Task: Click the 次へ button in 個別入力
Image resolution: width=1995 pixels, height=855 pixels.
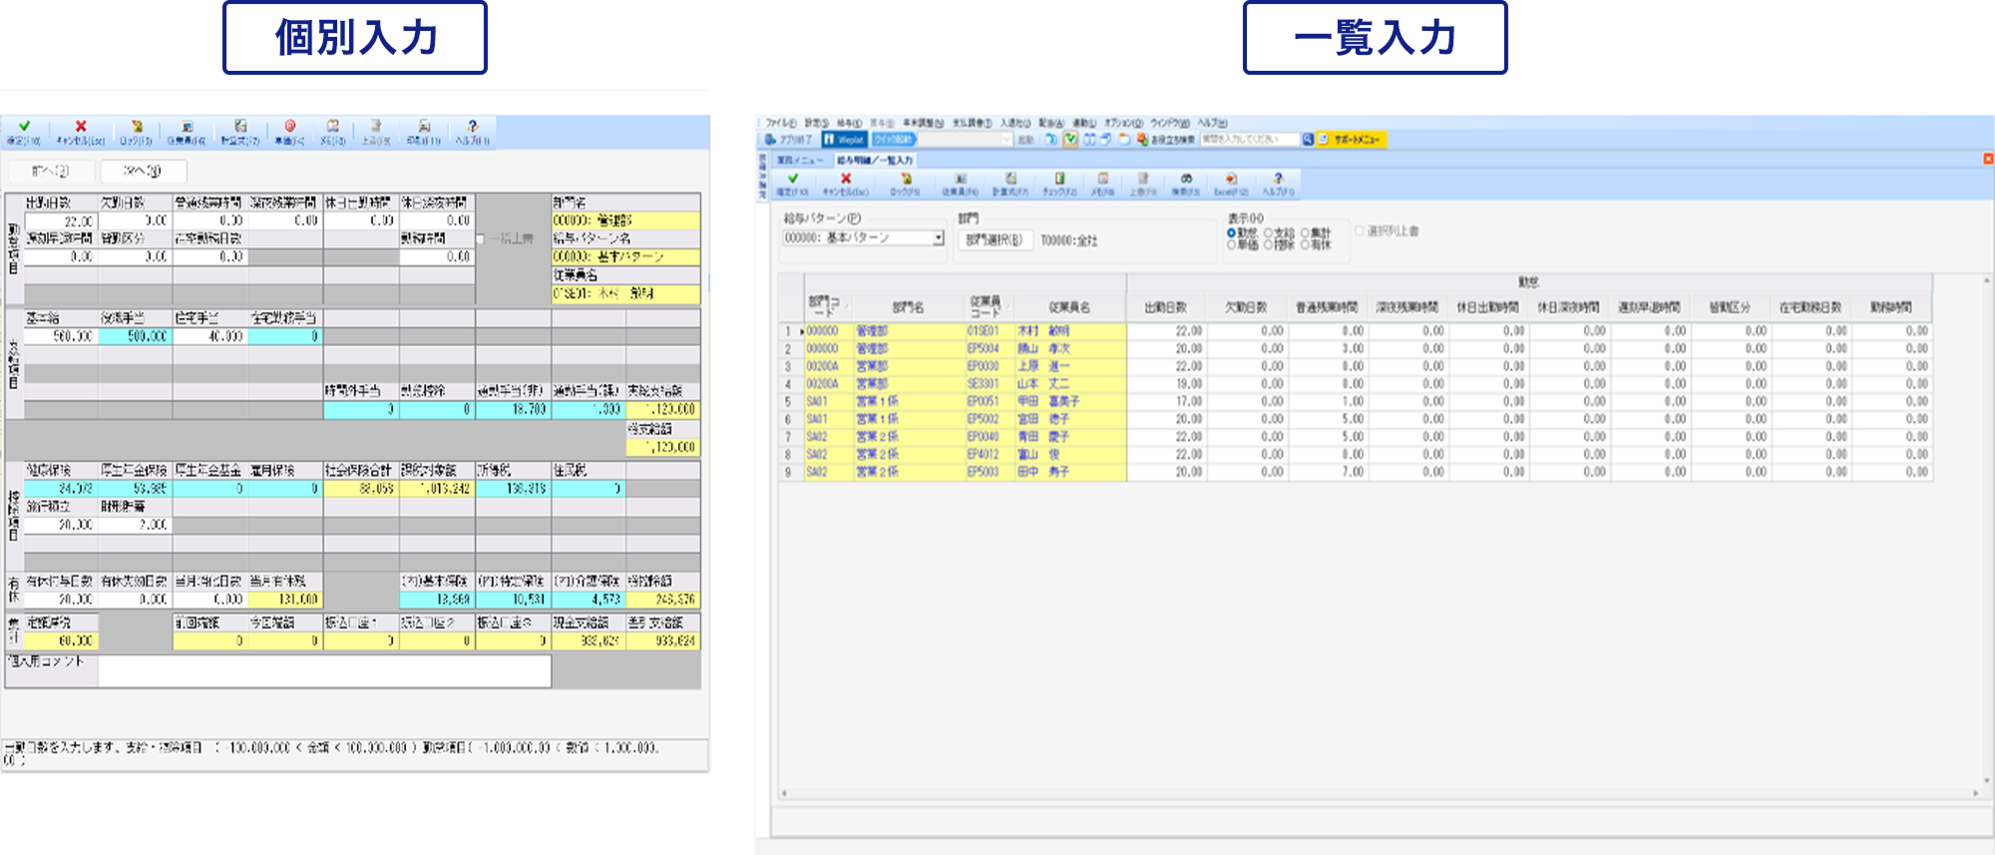Action: [142, 172]
